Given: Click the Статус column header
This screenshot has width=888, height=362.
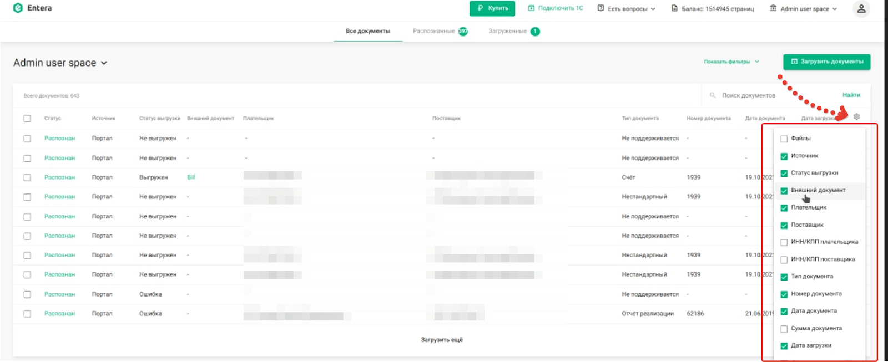Looking at the screenshot, I should pos(53,118).
